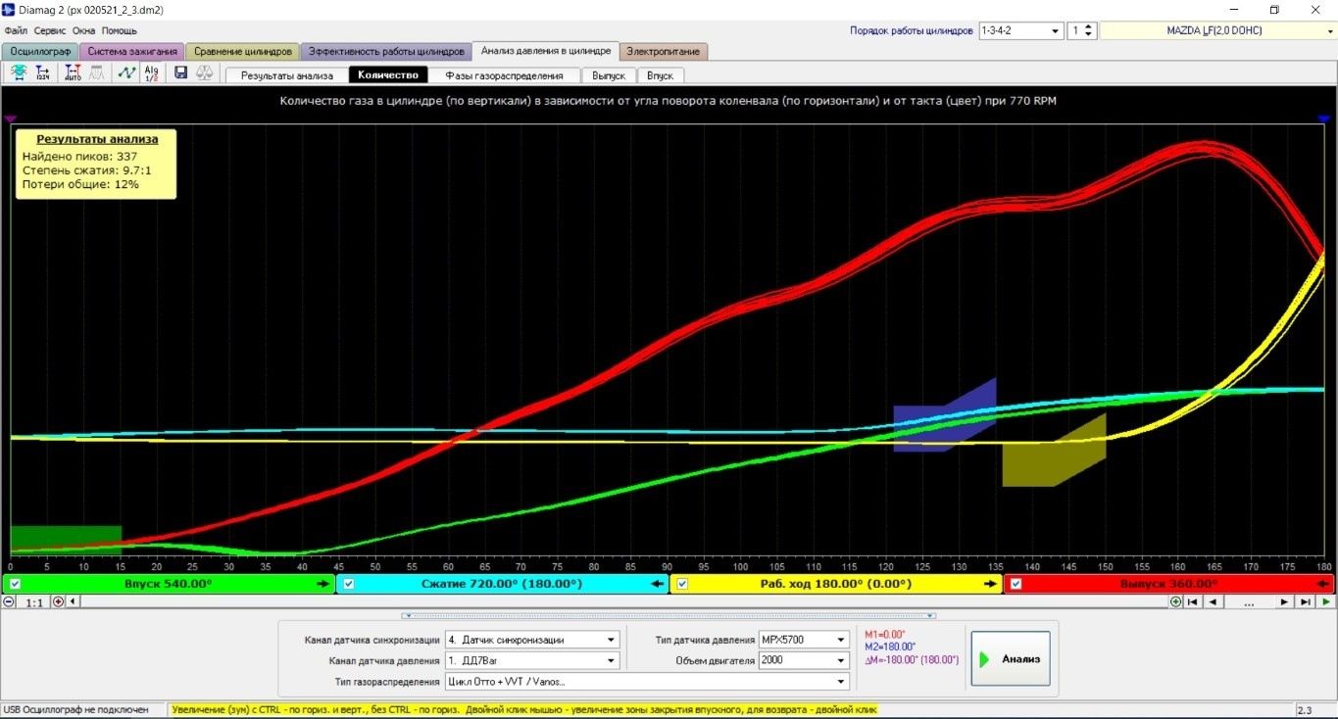Image resolution: width=1338 pixels, height=719 pixels.
Task: Switch to the Электропитание tab
Action: [x=664, y=51]
